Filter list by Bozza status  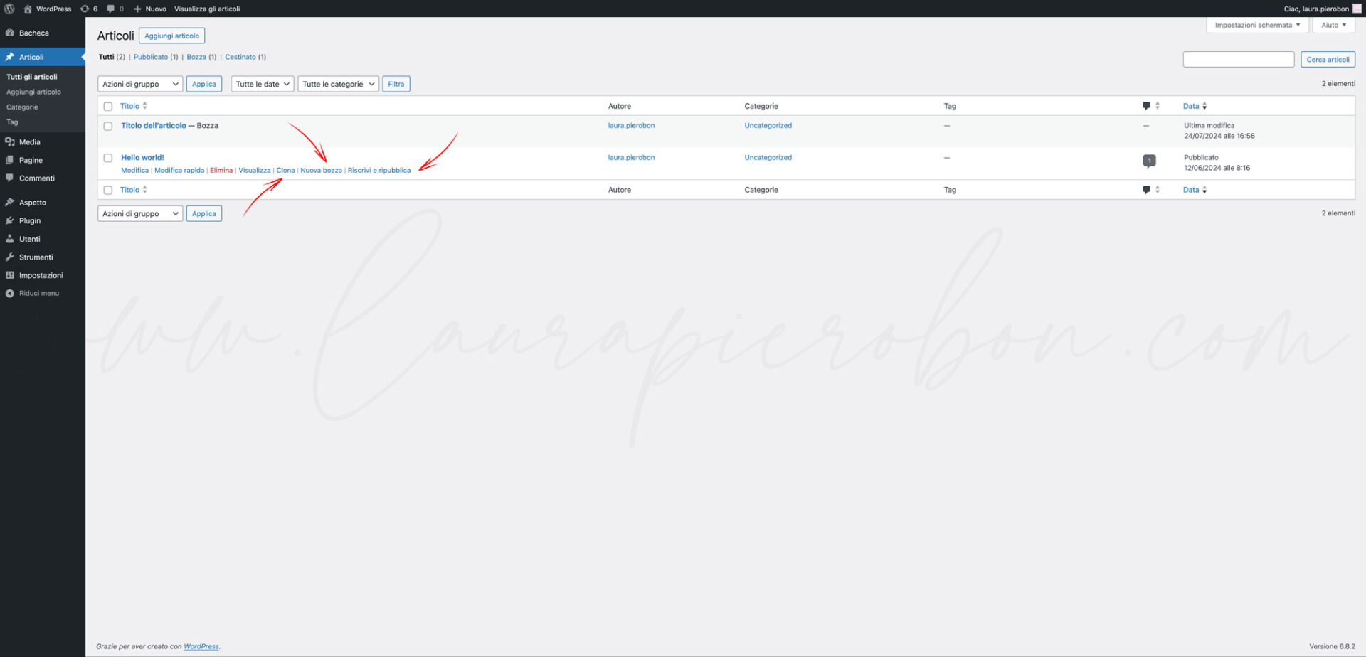pos(196,57)
